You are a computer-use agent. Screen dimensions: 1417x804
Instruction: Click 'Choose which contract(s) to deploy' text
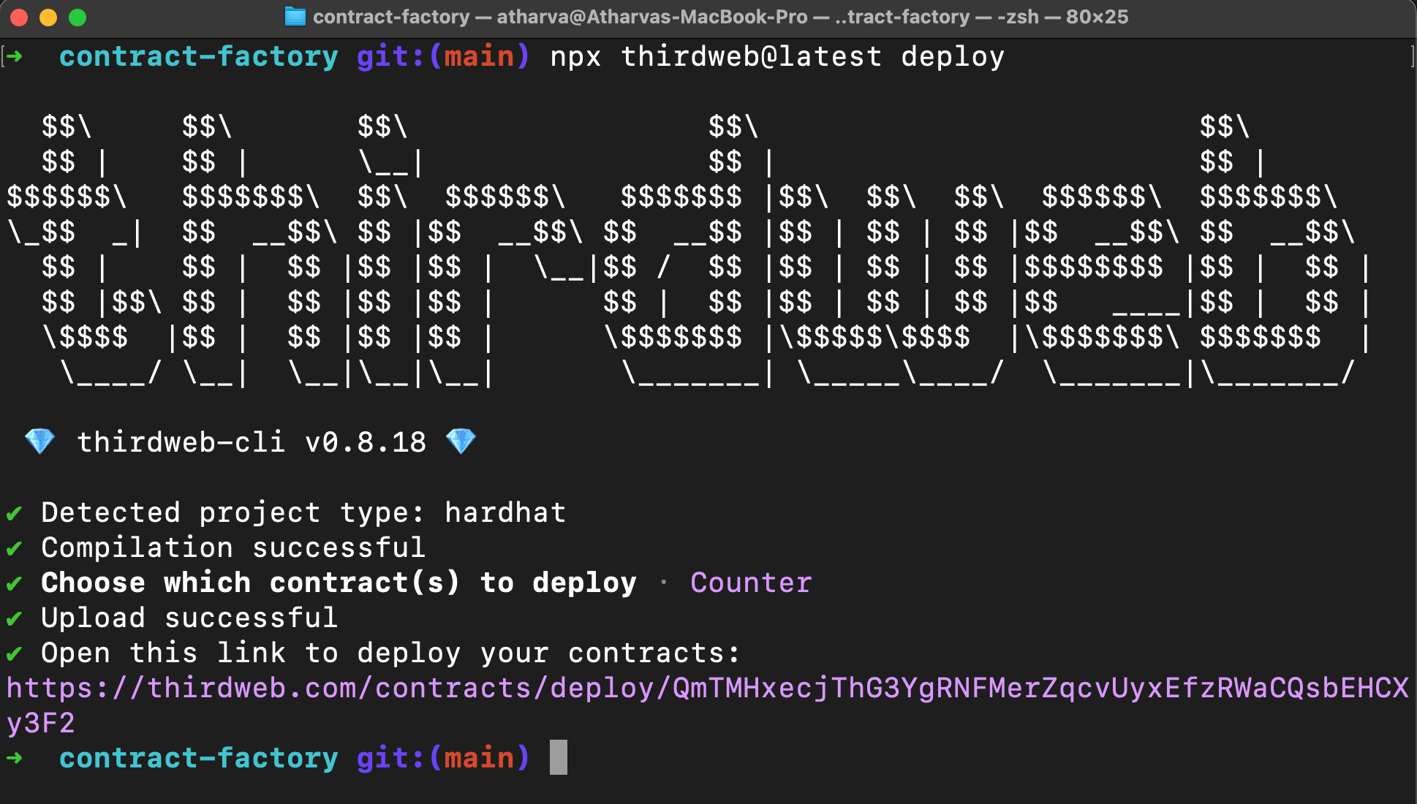coord(339,583)
